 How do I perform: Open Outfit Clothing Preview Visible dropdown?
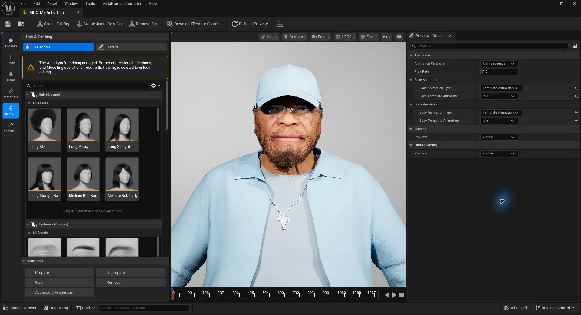499,154
